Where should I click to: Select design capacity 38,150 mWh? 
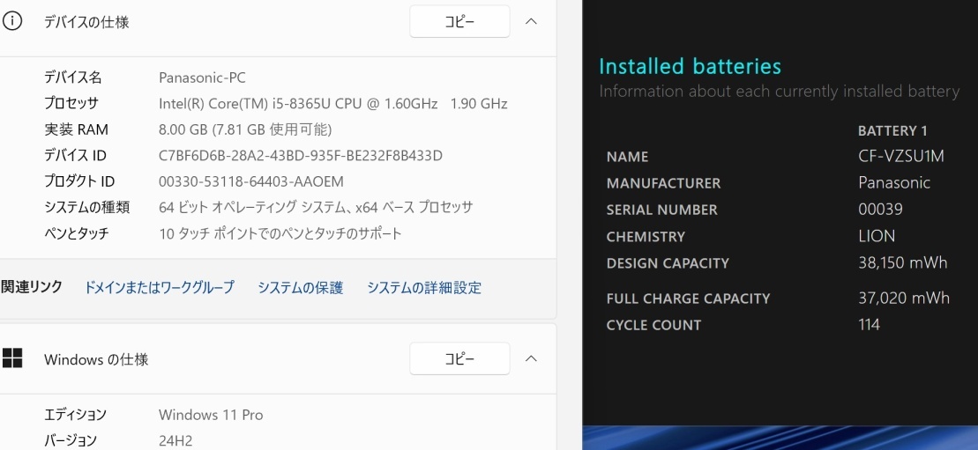point(902,263)
